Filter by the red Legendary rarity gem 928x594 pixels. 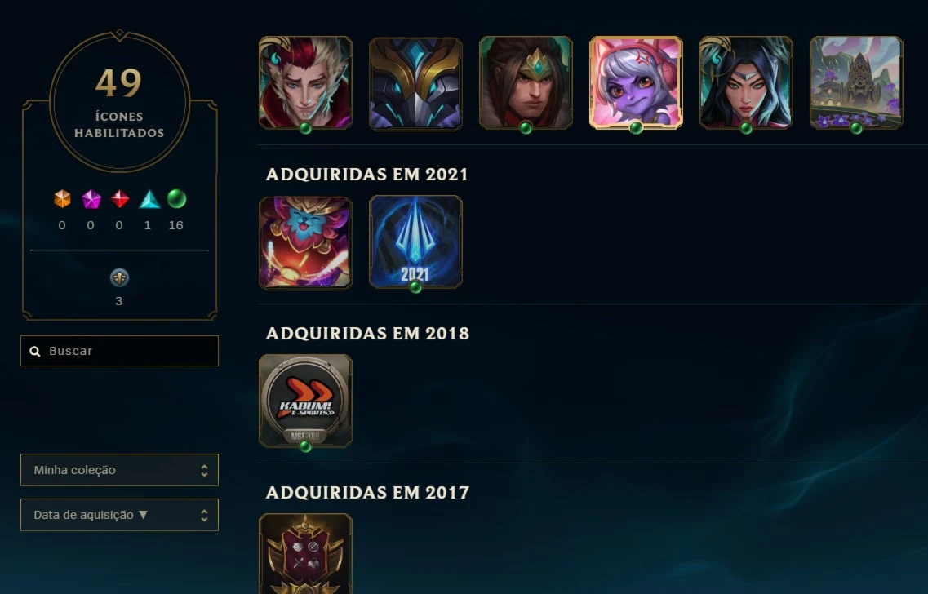coord(119,199)
